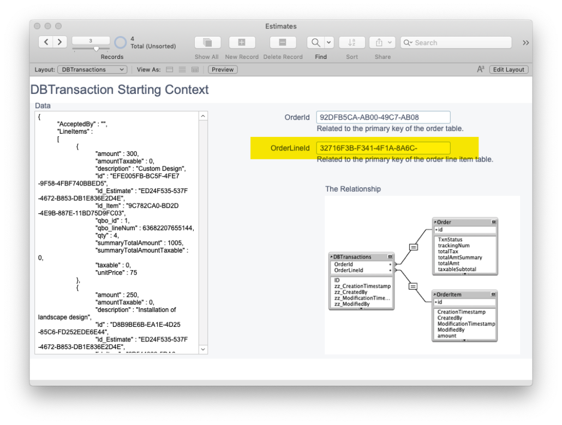Share the current record

tap(379, 42)
